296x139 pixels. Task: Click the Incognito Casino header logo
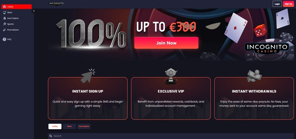click(56, 4)
